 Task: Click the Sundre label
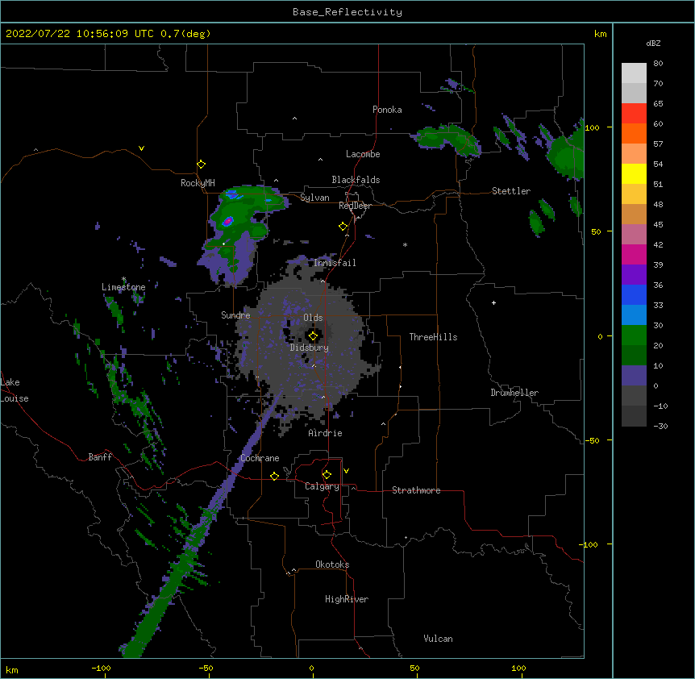(x=235, y=315)
